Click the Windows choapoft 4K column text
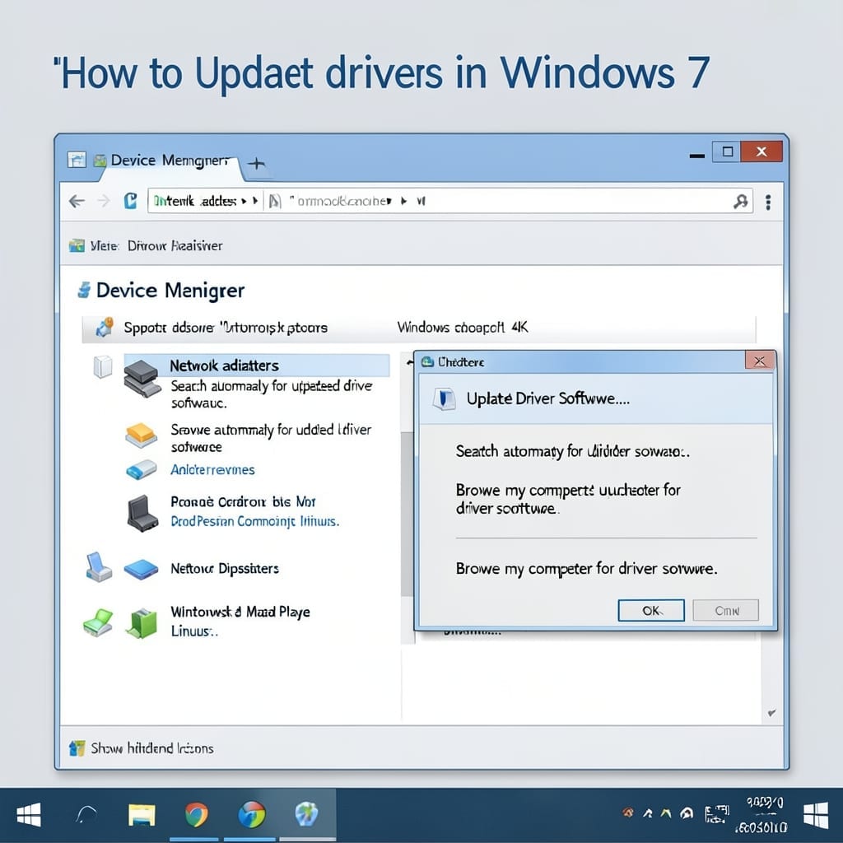Image resolution: width=843 pixels, height=843 pixels. [463, 327]
